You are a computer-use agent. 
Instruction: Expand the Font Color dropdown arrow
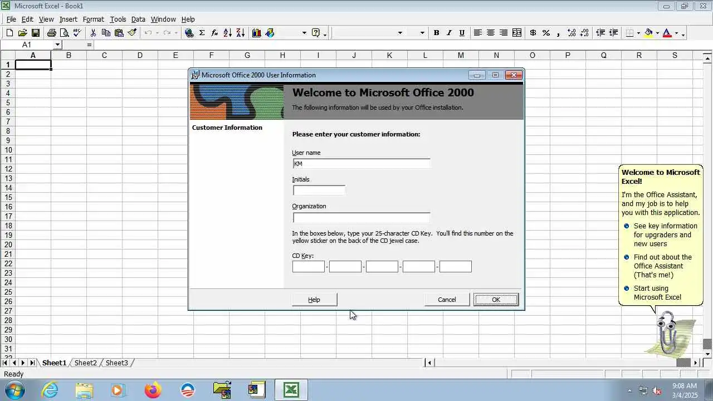click(676, 33)
